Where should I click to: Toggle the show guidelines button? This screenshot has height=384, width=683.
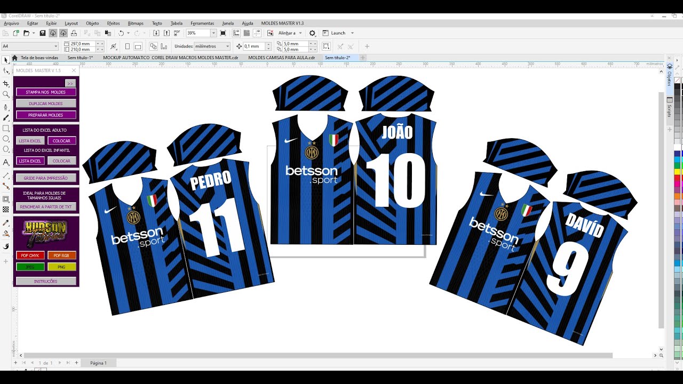pyautogui.click(x=257, y=33)
